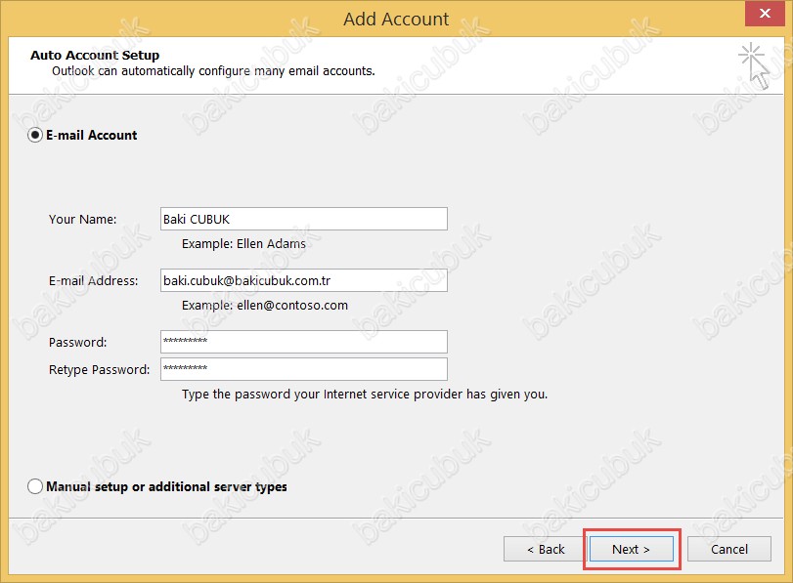Click the 'Add Account' title bar text
The height and width of the screenshot is (583, 793).
396,20
